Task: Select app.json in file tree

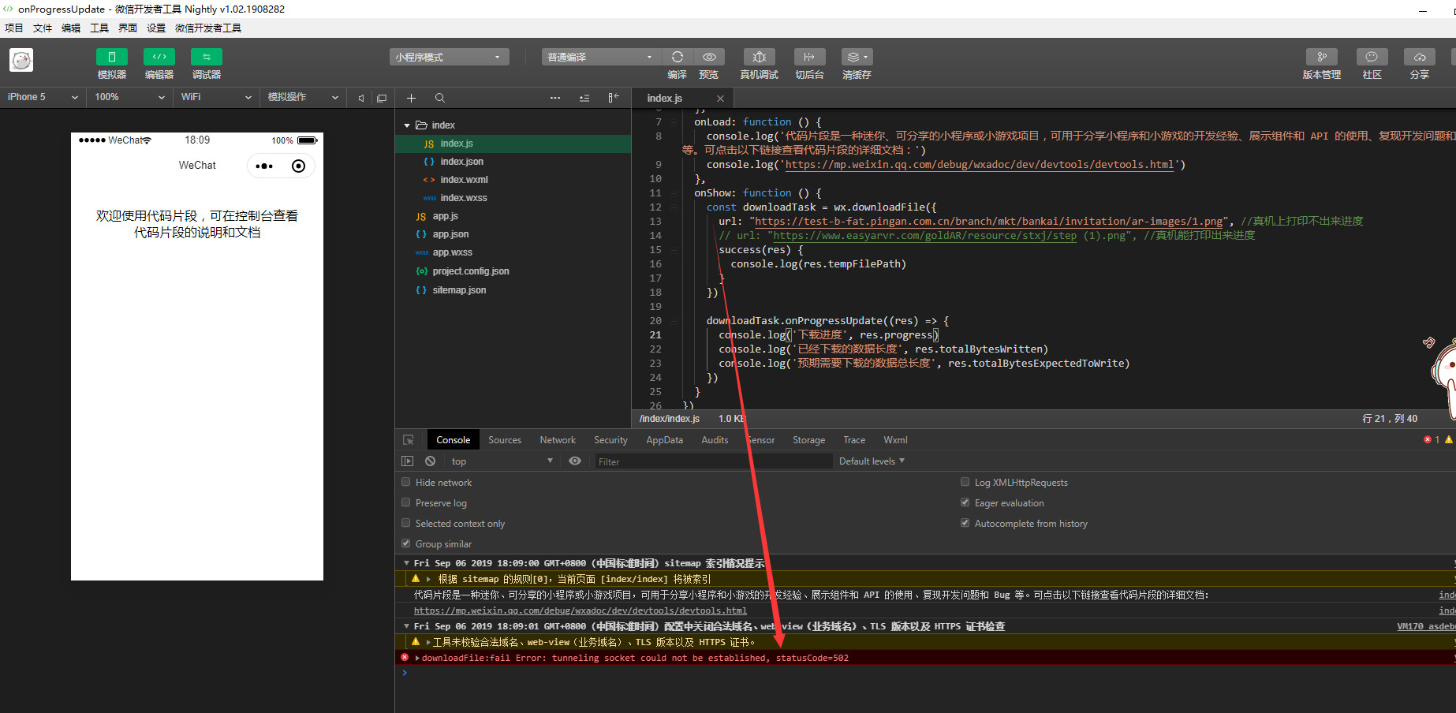Action: tap(450, 234)
